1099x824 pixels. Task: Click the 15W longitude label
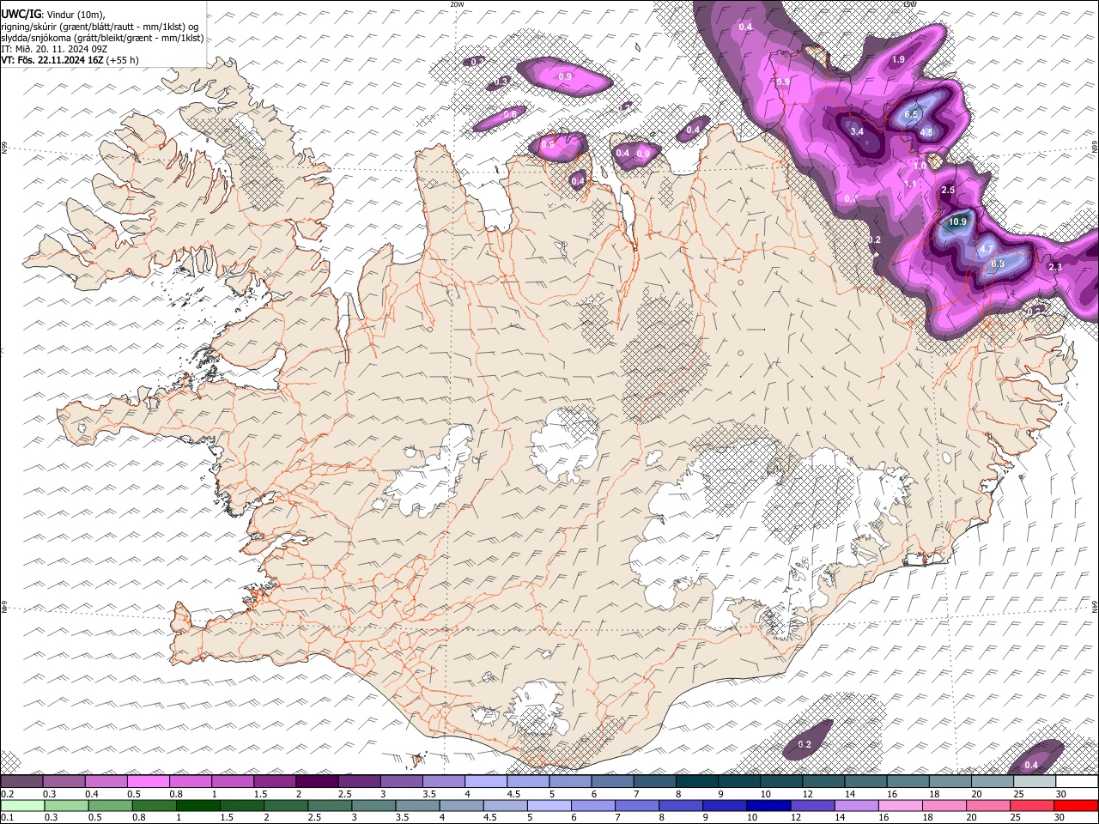909,4
